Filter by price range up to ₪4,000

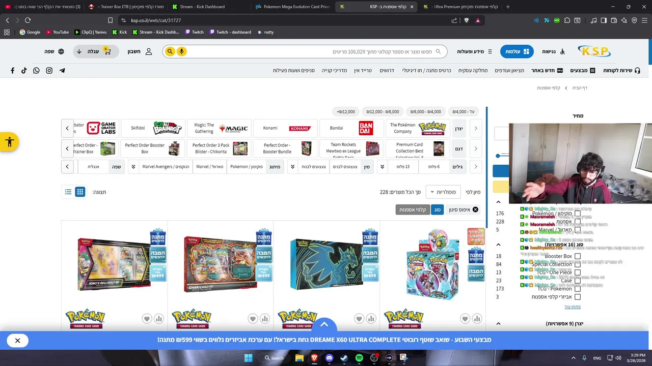(x=464, y=112)
